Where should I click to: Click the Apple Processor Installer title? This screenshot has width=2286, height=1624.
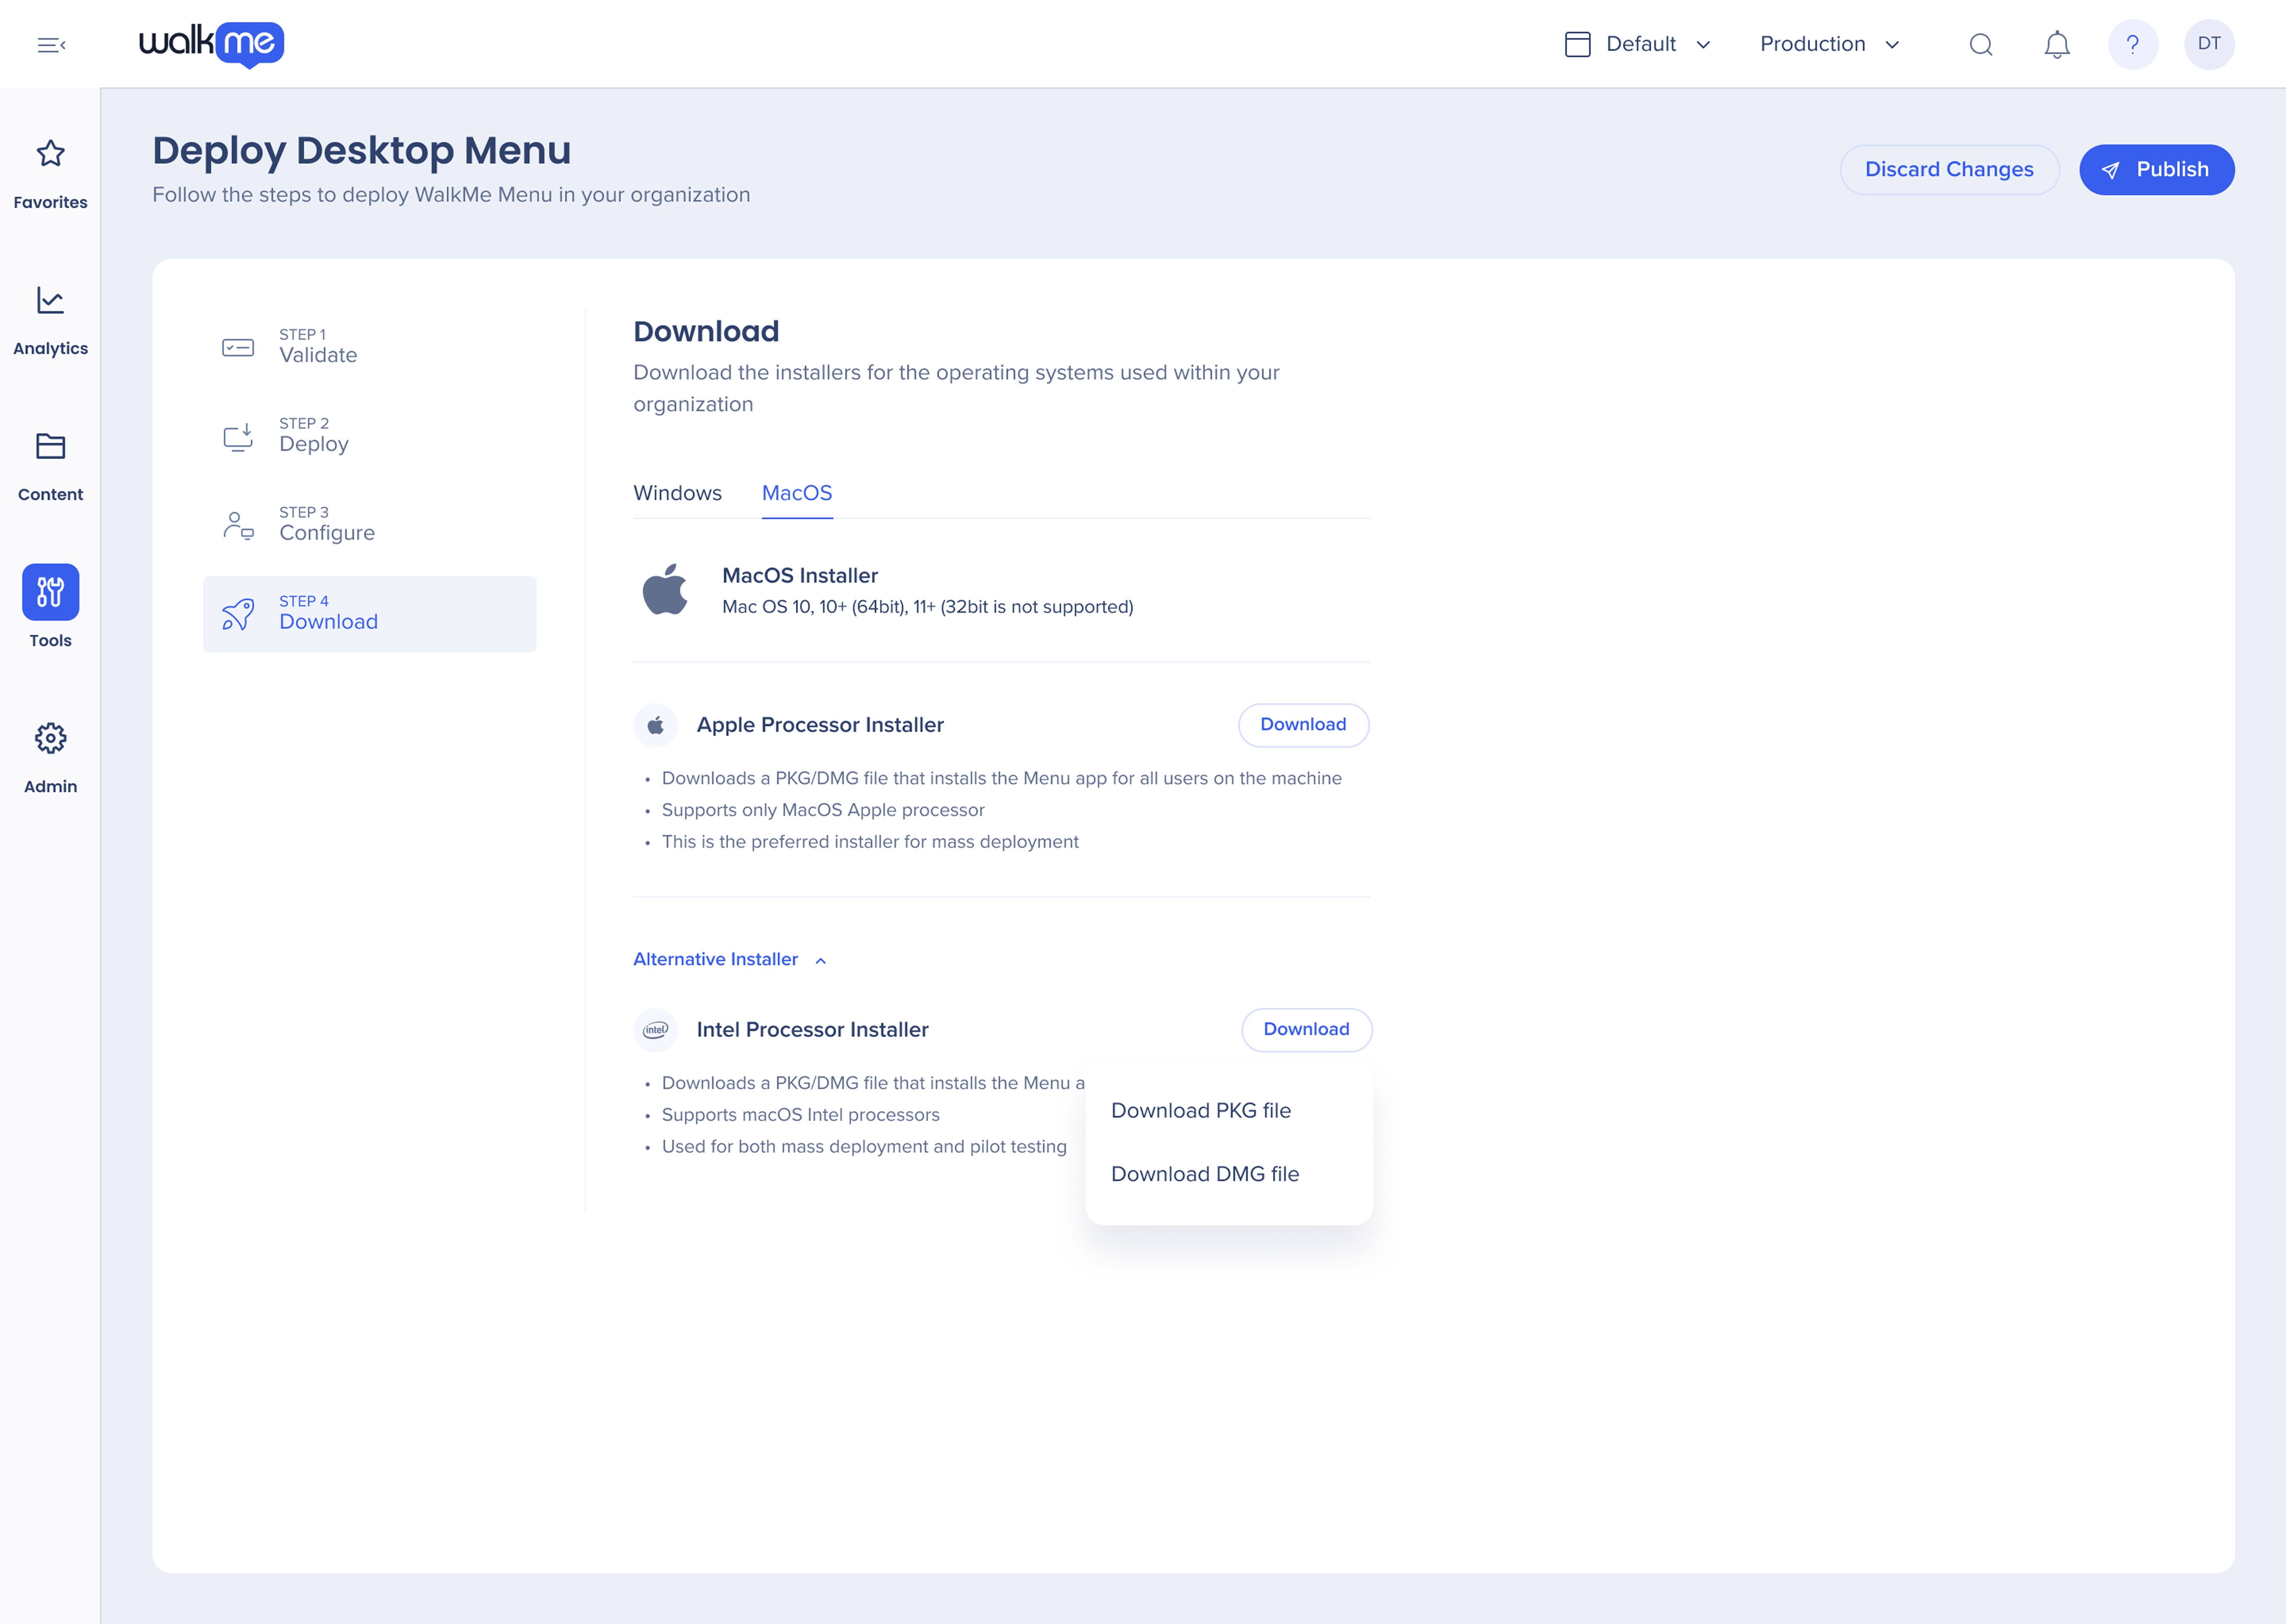click(820, 725)
